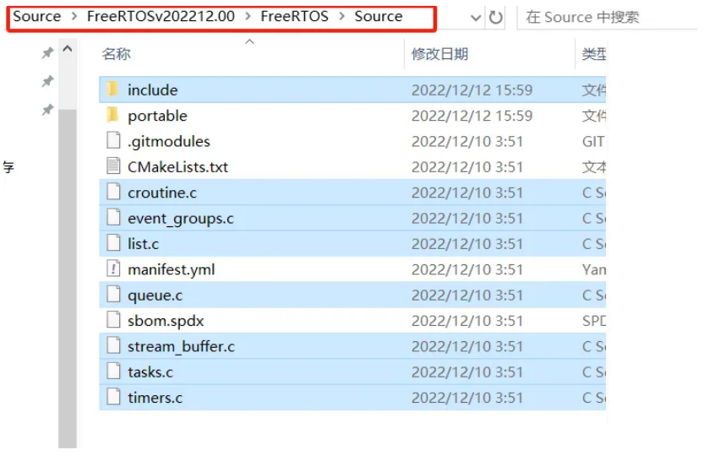Image resolution: width=709 pixels, height=456 pixels.
Task: Open the include folder icon
Action: click(x=112, y=89)
